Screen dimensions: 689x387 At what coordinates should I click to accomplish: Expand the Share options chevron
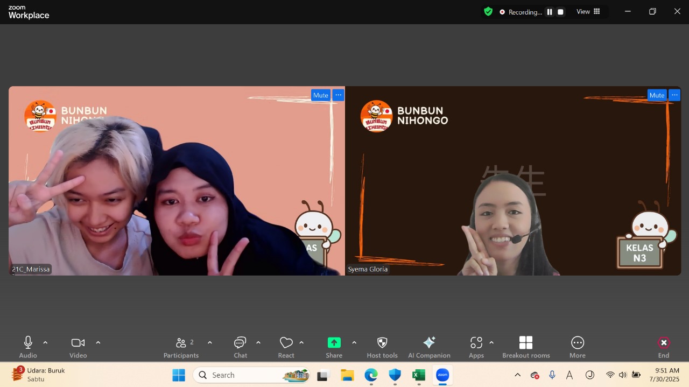pos(354,341)
